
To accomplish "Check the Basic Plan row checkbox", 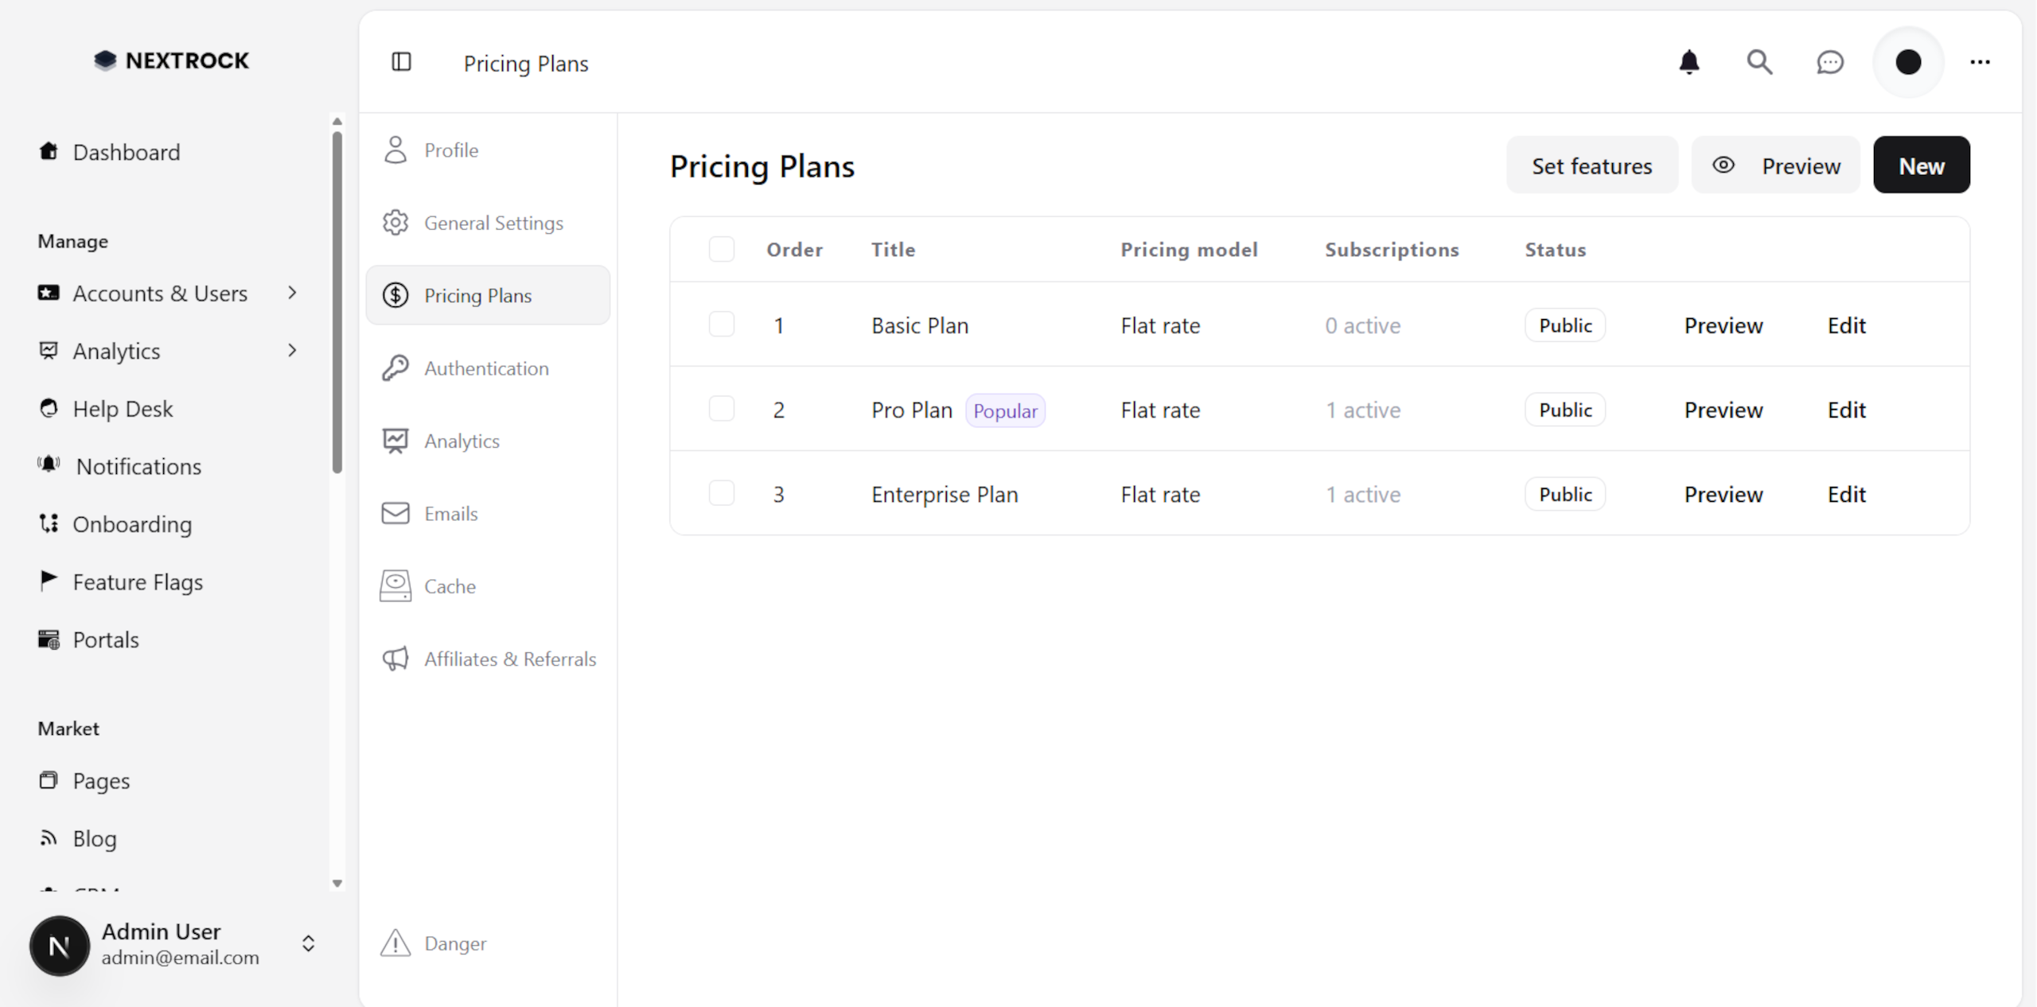I will coord(721,324).
